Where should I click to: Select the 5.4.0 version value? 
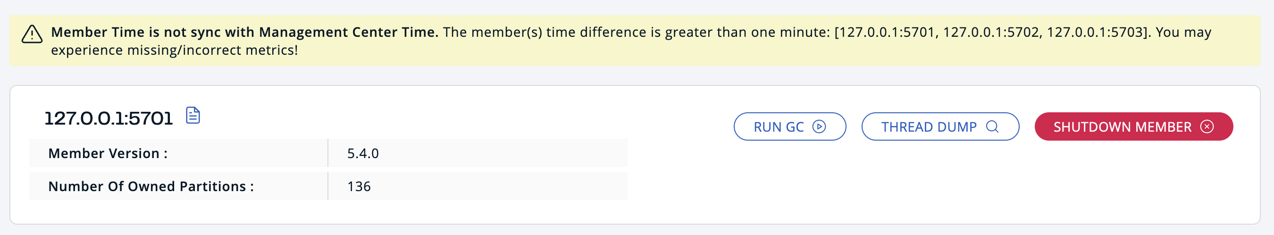[x=362, y=153]
